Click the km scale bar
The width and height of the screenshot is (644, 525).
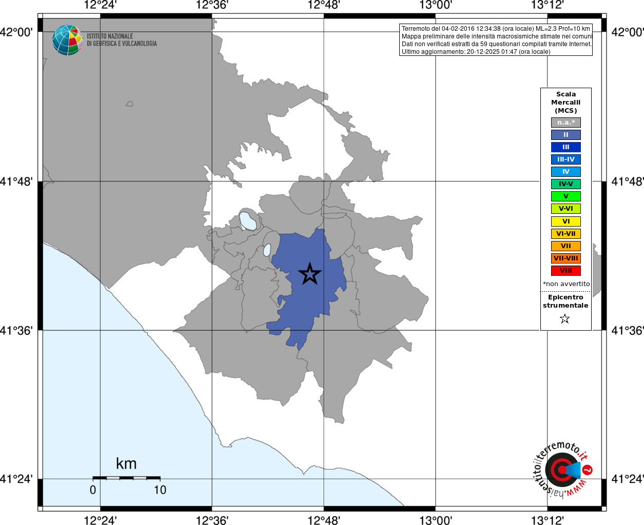[126, 478]
